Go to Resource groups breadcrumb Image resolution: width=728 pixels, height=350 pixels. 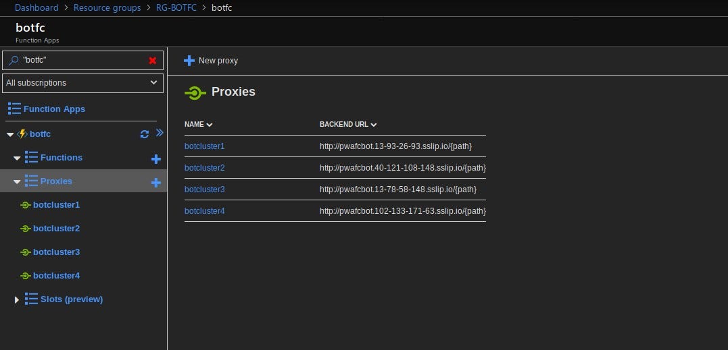pyautogui.click(x=107, y=8)
